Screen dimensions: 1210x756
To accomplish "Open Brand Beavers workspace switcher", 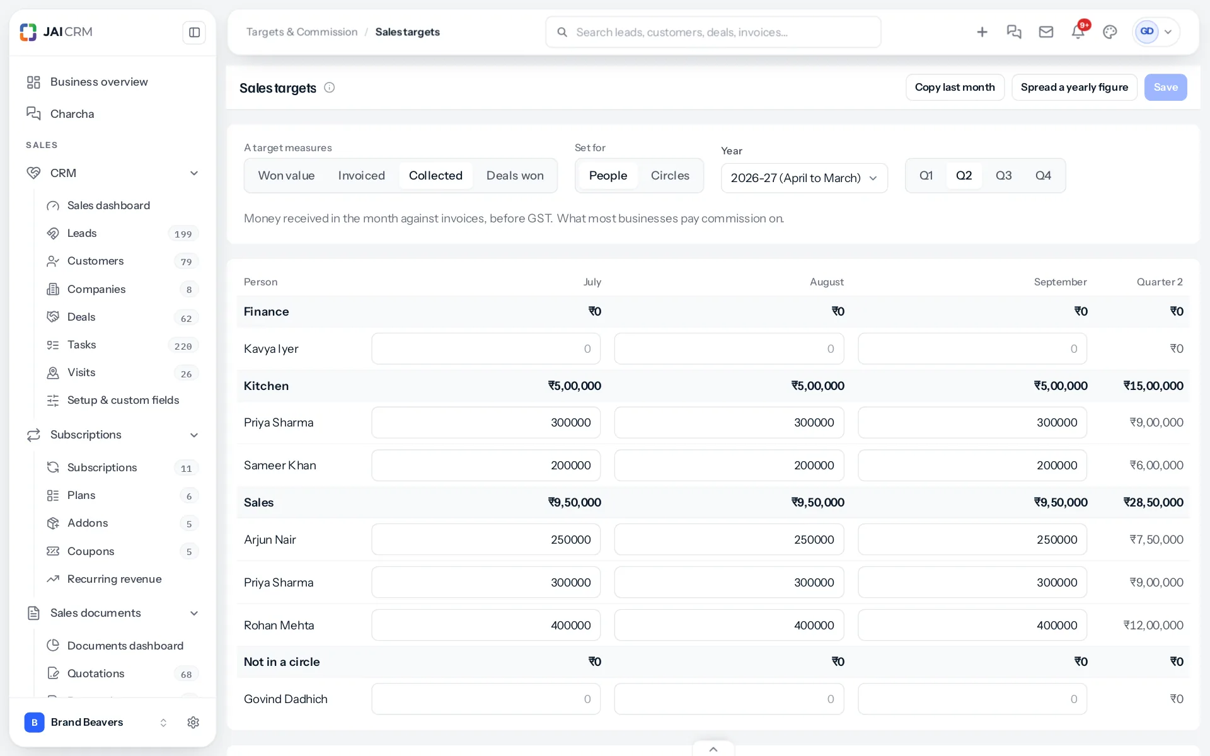I will 96,722.
